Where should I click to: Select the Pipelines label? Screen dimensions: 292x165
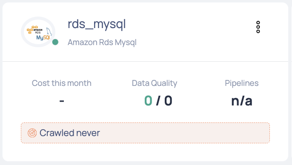tap(241, 83)
